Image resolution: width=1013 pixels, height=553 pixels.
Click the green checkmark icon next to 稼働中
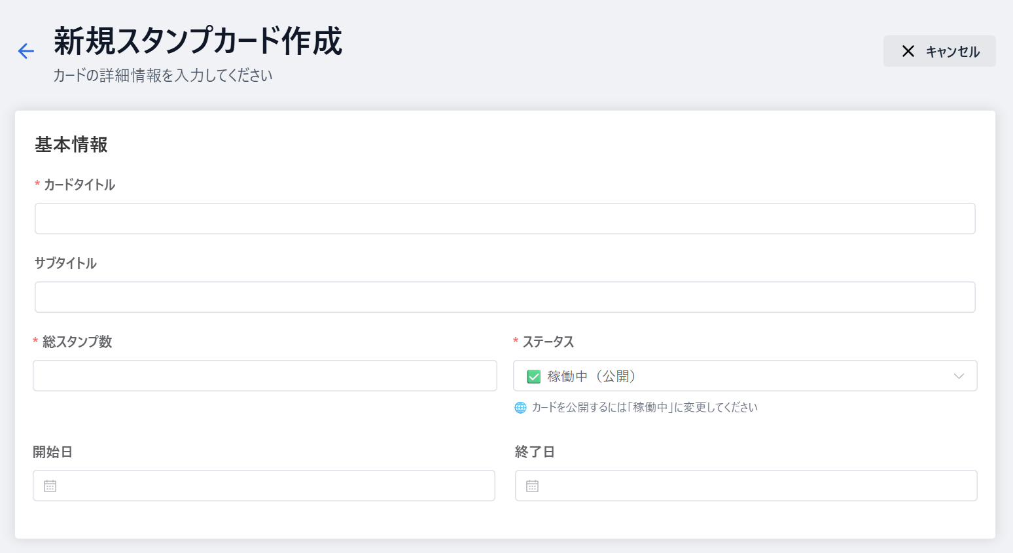point(534,376)
